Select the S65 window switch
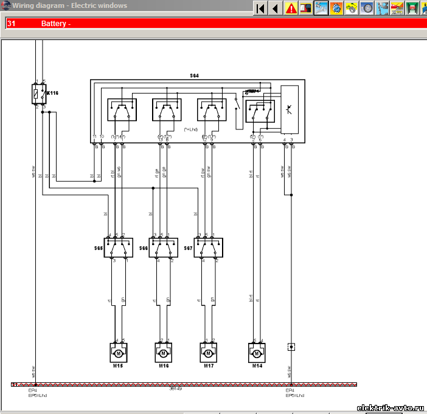Screen dimensions: 427x414 (119, 247)
